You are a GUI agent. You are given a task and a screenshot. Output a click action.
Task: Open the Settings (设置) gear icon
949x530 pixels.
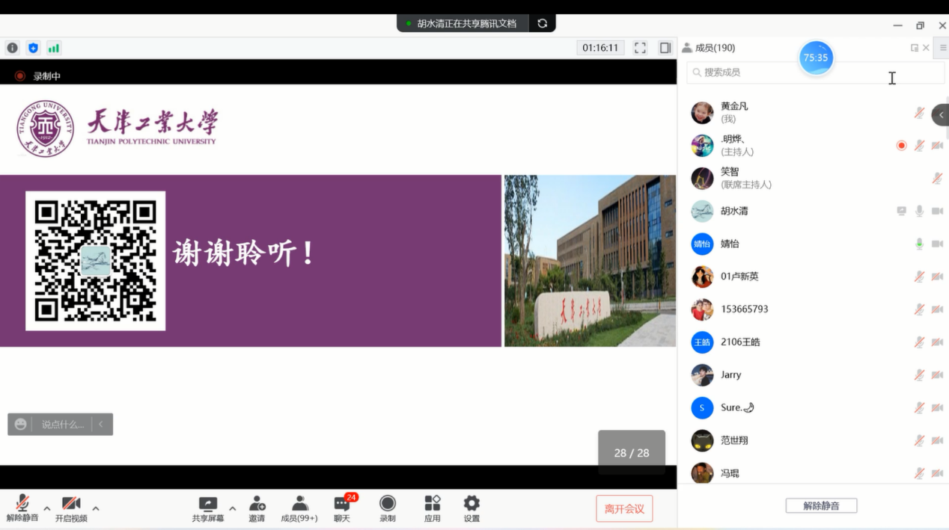[472, 509]
